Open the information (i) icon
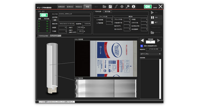This screenshot has height=107, width=199. click(x=133, y=7)
